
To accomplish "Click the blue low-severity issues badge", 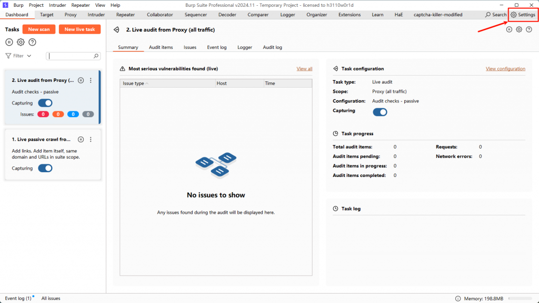I will click(x=73, y=114).
